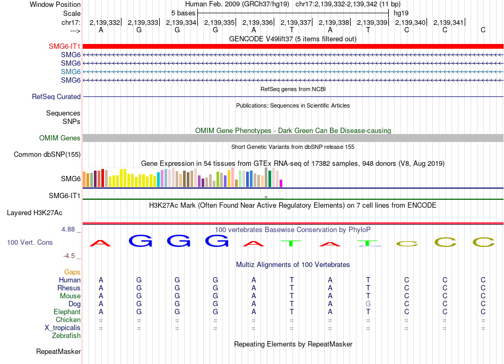Click the hg19 label beside scale bar
Viewport: 504px width, 364px height.
tap(401, 13)
